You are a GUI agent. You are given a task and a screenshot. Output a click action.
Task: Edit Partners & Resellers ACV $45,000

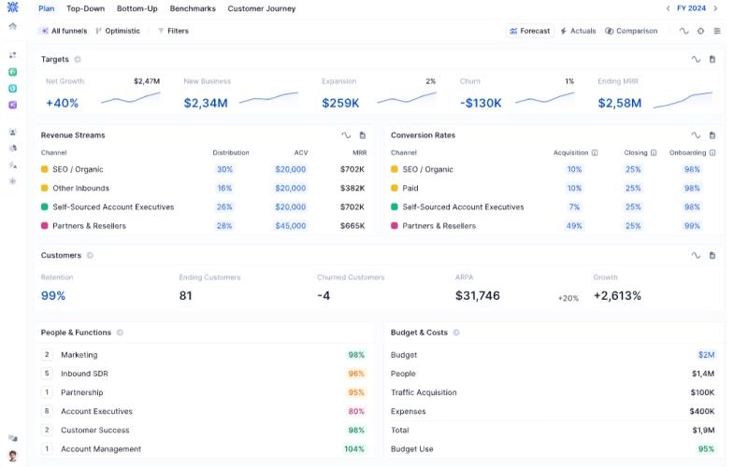click(x=291, y=226)
